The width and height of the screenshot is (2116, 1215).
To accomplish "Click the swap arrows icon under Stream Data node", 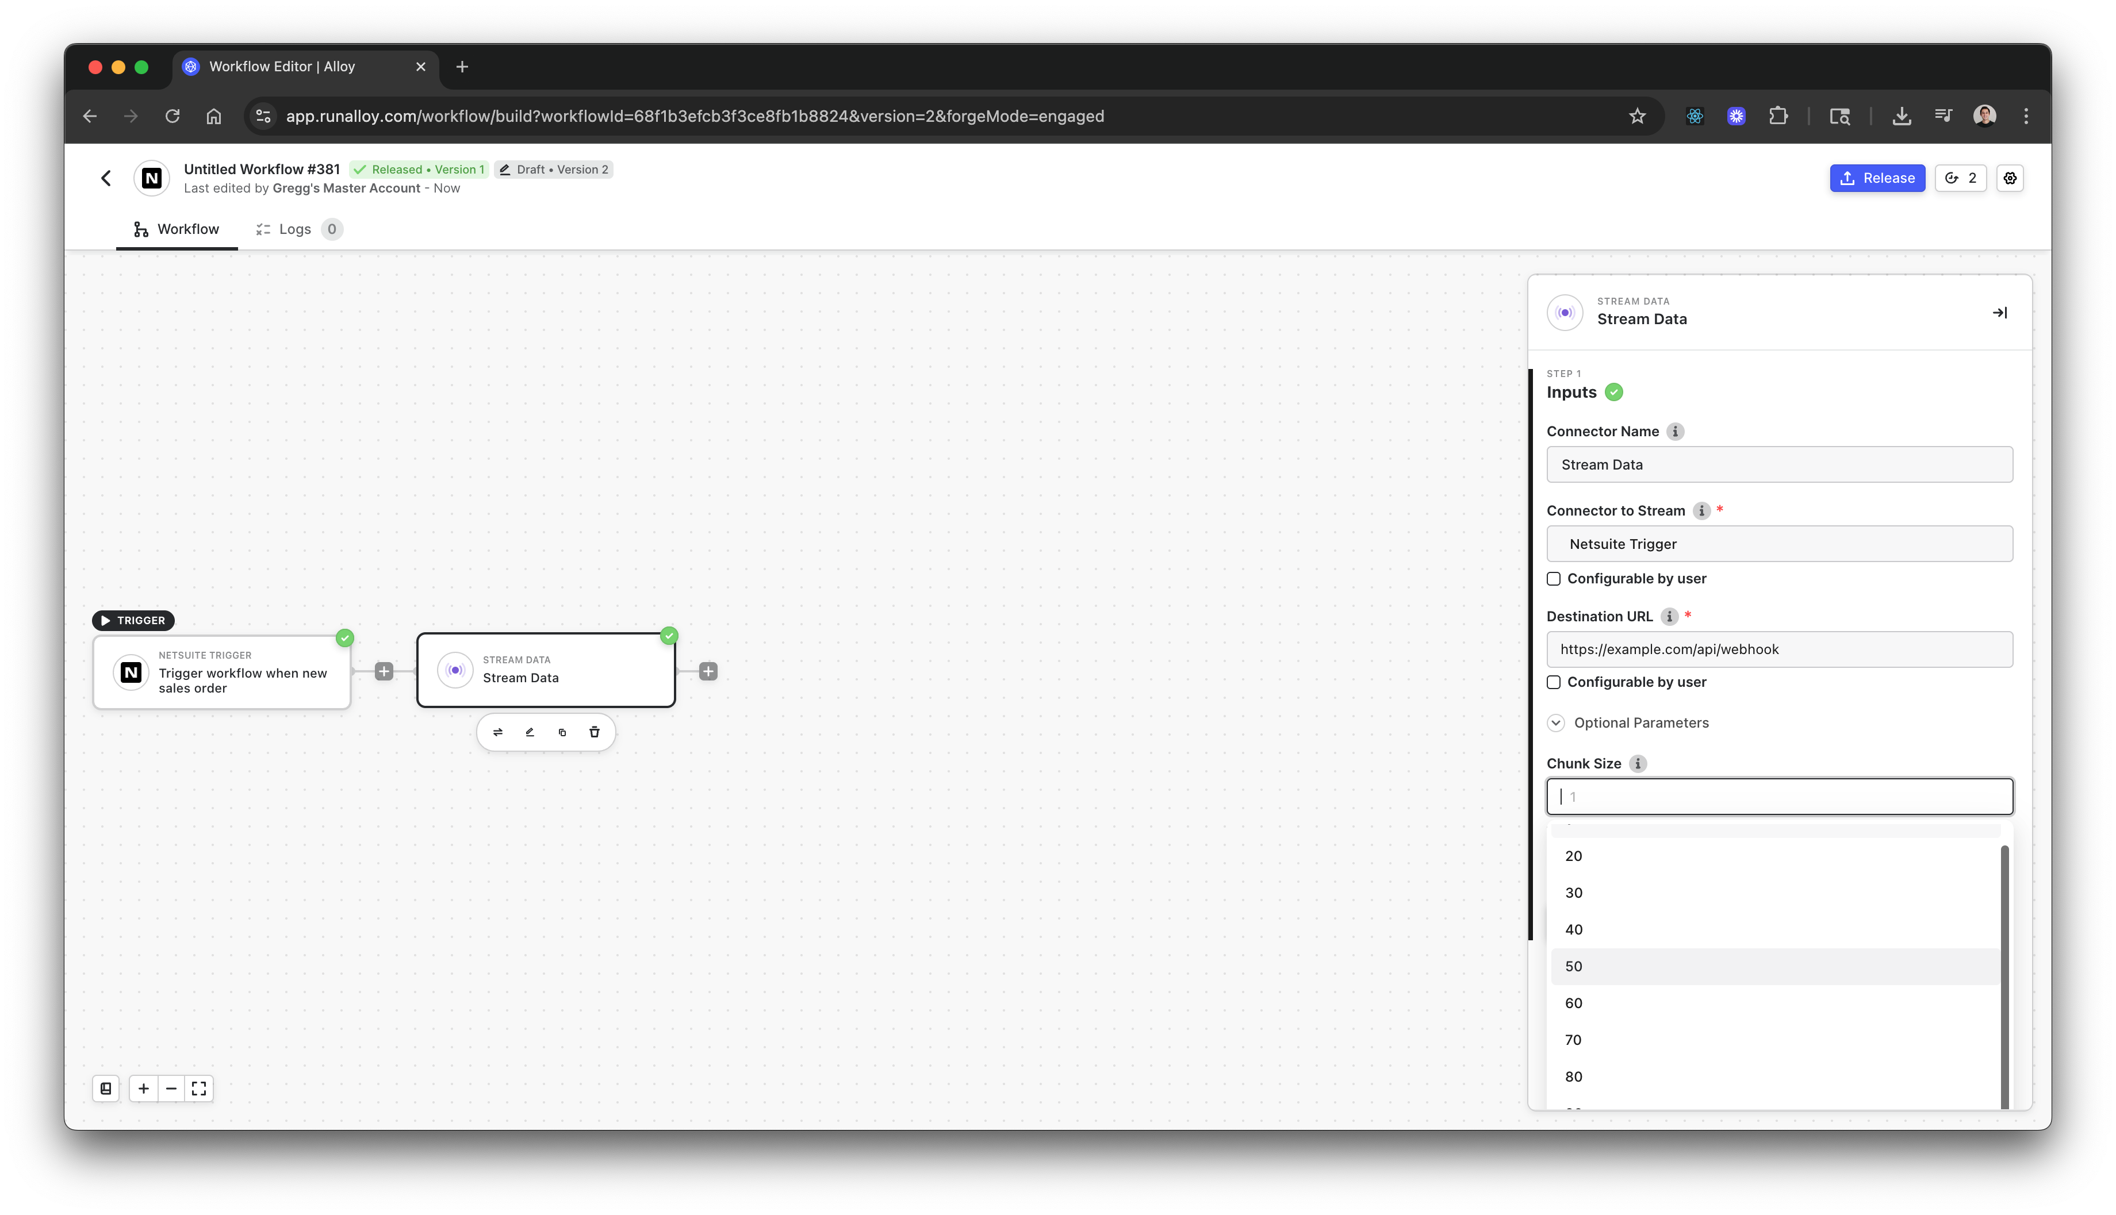I will pyautogui.click(x=497, y=732).
